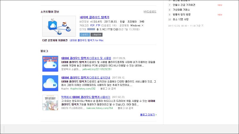This screenshot has width=239, height=134.
Task: Click the 소프트웨어 정보 section heading
Action: (x=50, y=12)
